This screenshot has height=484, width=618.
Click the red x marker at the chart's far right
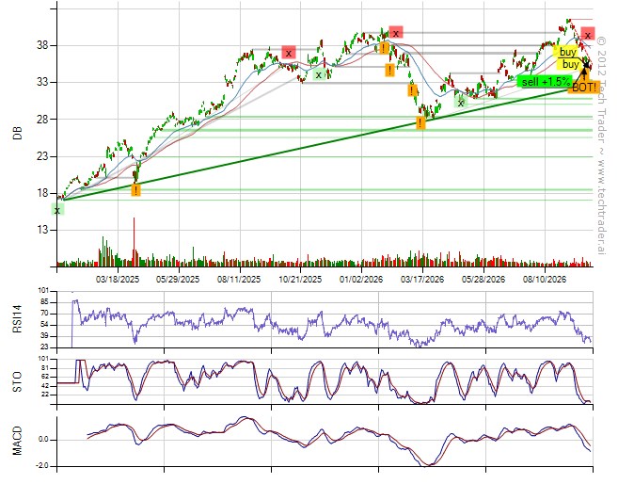tap(588, 35)
